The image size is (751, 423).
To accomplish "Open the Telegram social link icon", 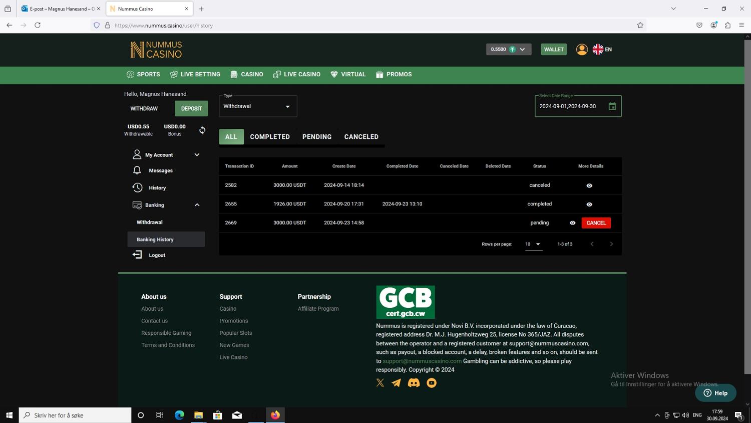I will tap(396, 383).
